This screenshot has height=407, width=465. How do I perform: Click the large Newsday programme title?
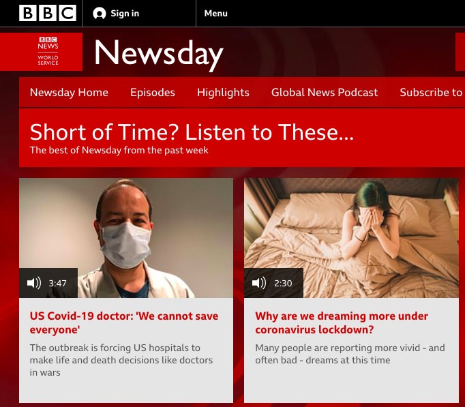click(x=159, y=55)
